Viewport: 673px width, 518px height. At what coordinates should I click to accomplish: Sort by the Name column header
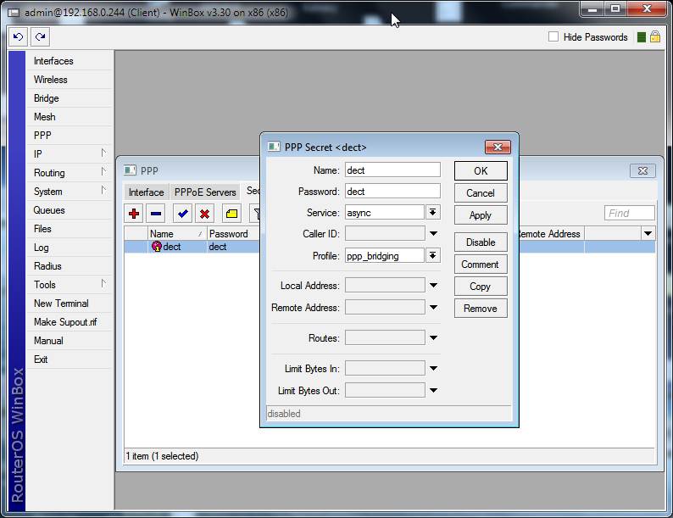[176, 234]
